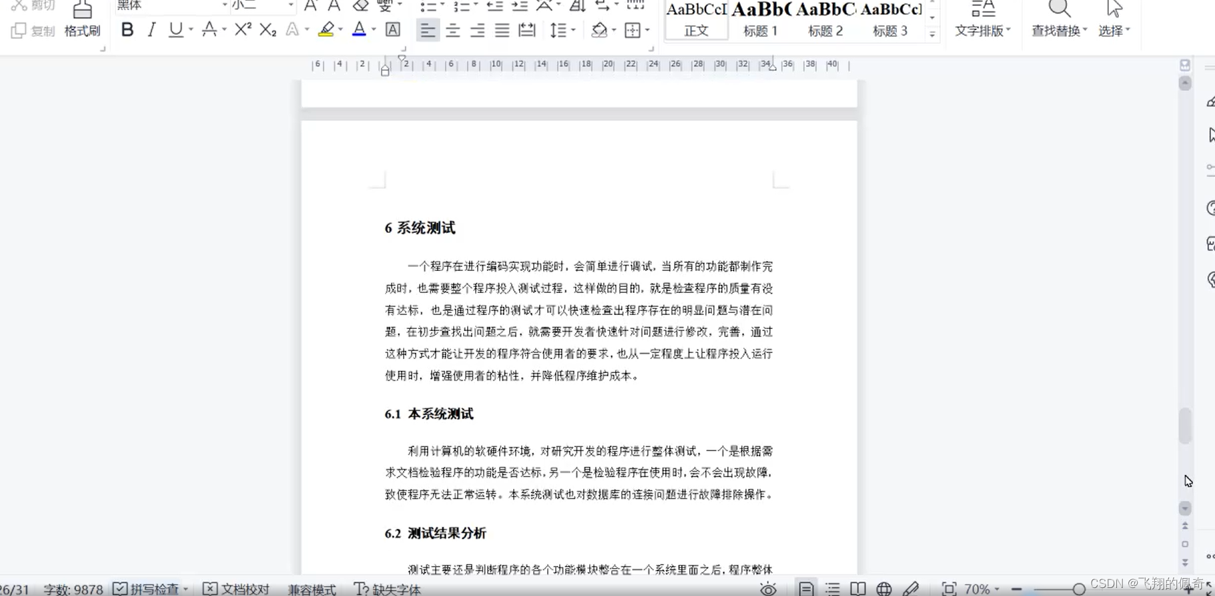This screenshot has height=596, width=1215.
Task: Open the clipboard group dialog launcher
Action: (x=102, y=49)
